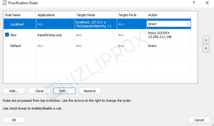Click Cancel to discard changes
214x126 pixels.
[199, 120]
